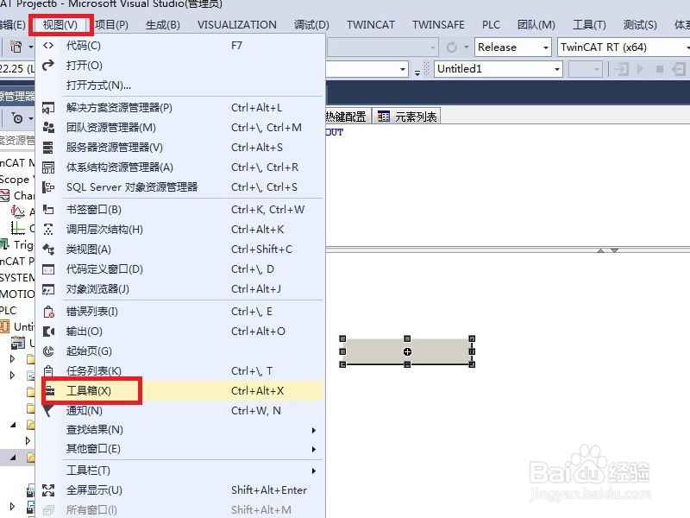Click the Team Explorer icon beside 团队资源管理器
Screen dimensions: 690x518
tap(48, 127)
